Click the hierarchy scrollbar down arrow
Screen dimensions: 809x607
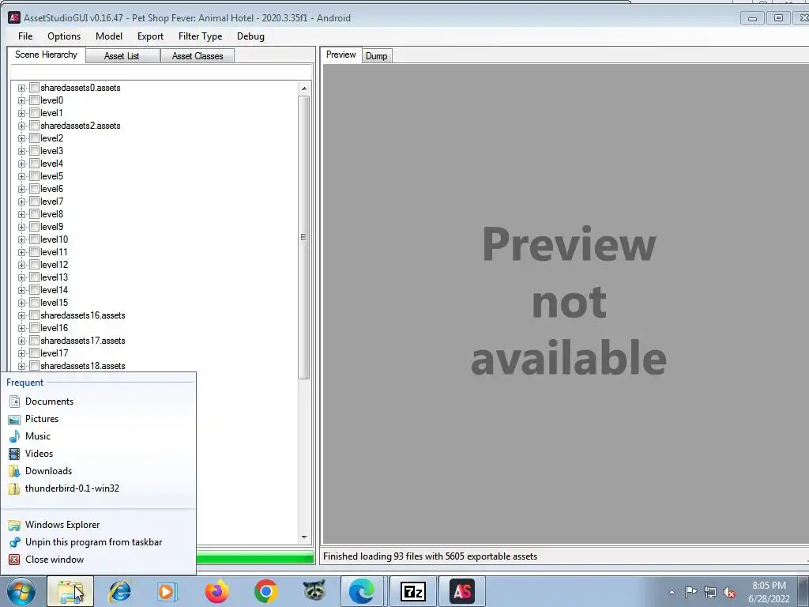pos(304,537)
